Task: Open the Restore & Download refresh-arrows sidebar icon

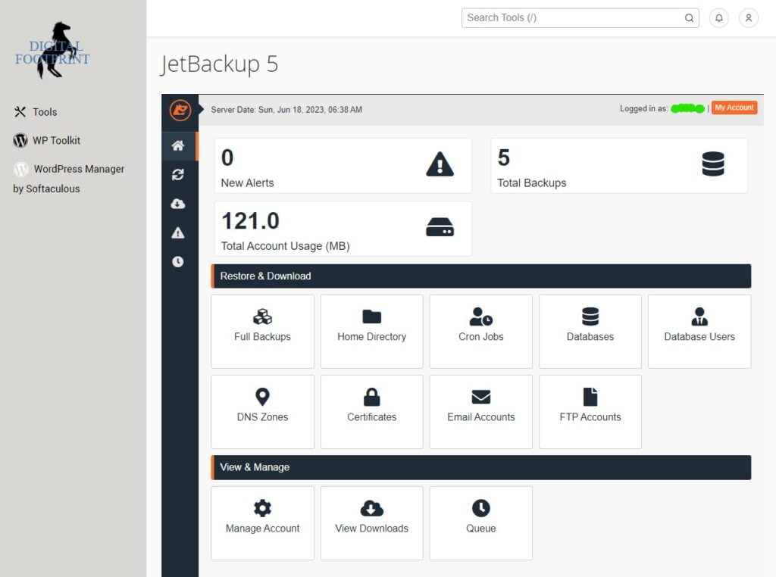Action: tap(178, 174)
